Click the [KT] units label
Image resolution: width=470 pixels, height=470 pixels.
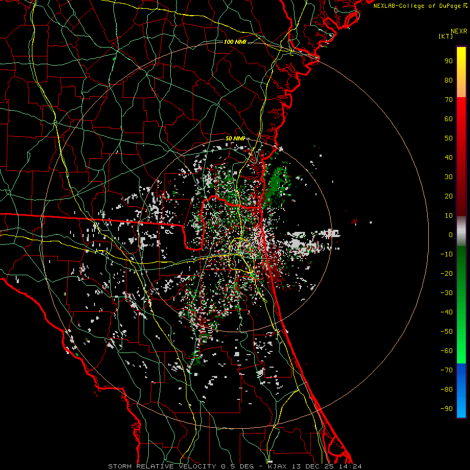click(445, 36)
